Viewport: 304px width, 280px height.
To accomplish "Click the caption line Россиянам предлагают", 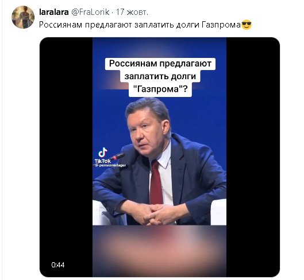I will point(160,64).
